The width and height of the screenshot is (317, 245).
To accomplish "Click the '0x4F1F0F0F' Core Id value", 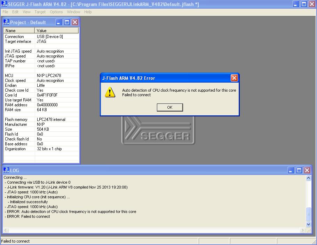I will (47, 95).
